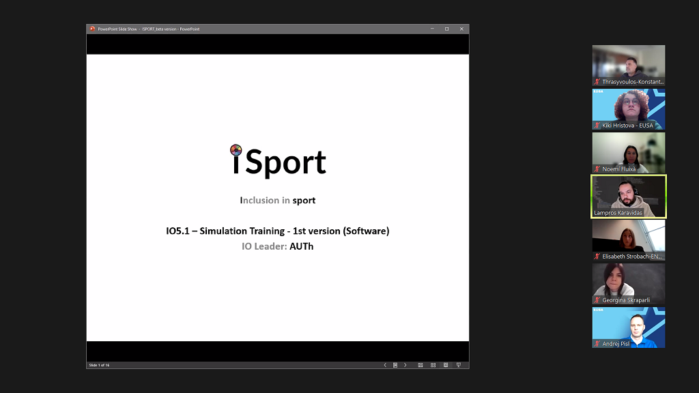699x393 pixels.
Task: Click the 'Slide 1 of 16' indicator
Action: 100,365
